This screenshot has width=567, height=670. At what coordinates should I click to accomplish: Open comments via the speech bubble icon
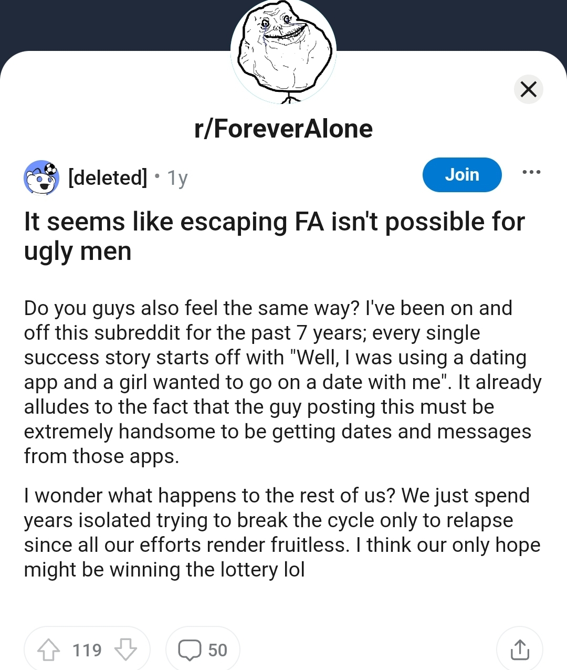(190, 650)
